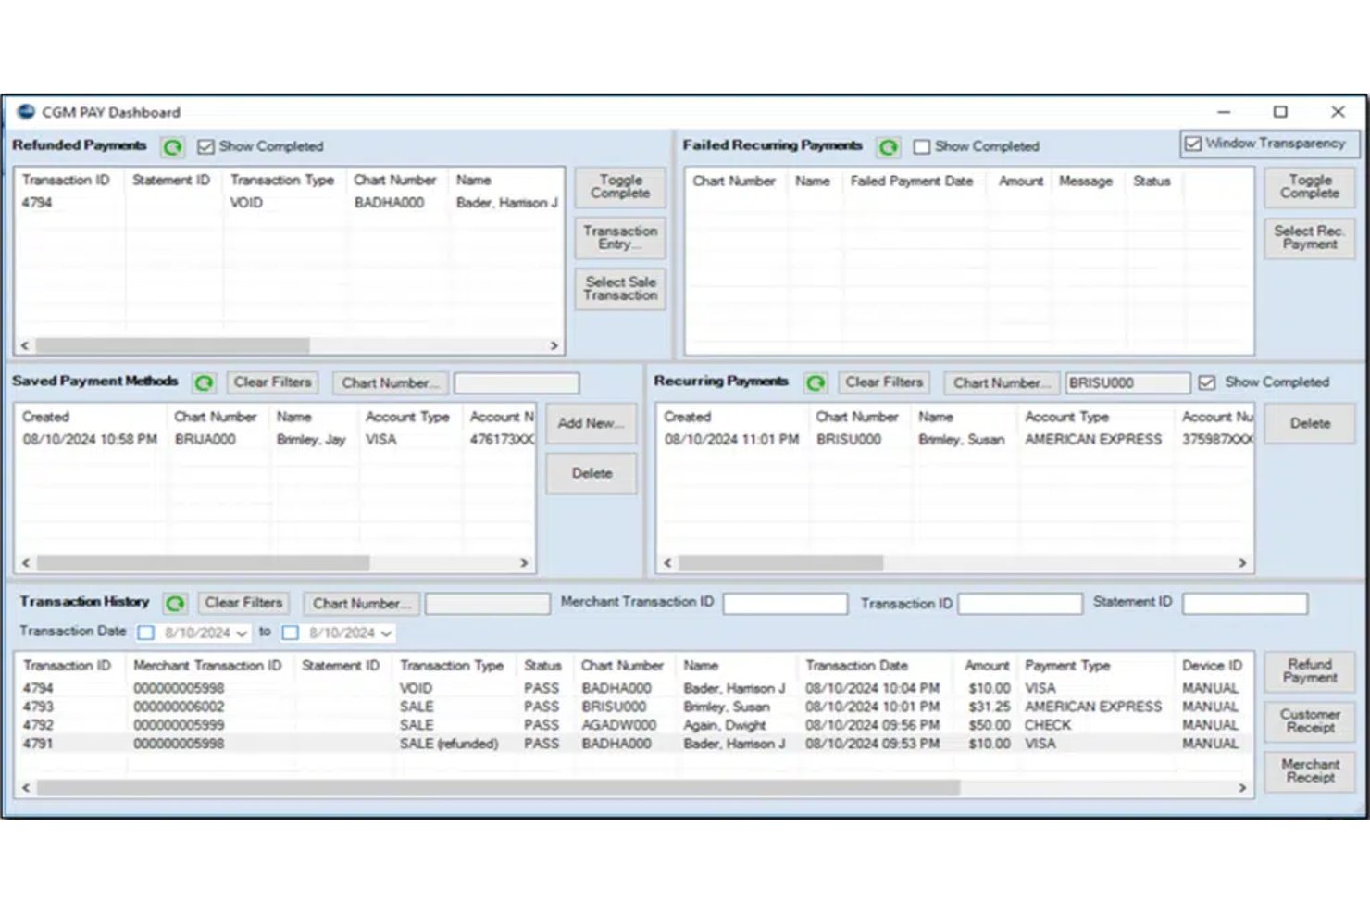Sort Failed Recurring Payments by Failed Payment Date
The height and width of the screenshot is (914, 1370).
(912, 182)
